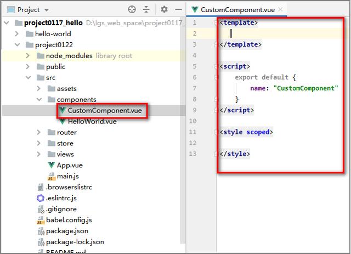This screenshot has width=351, height=254.
Task: Expand the router folder
Action: click(x=39, y=132)
